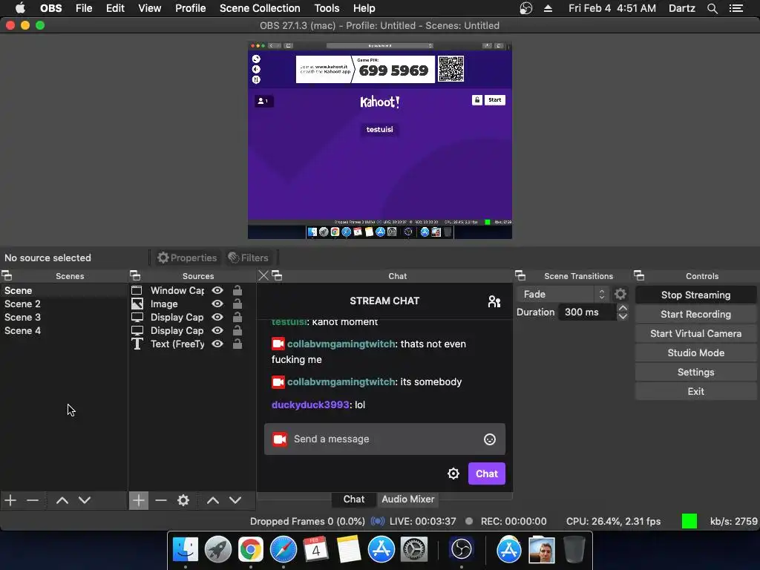Open System Preferences from the Dock
Screen dimensions: 760x570
413,550
